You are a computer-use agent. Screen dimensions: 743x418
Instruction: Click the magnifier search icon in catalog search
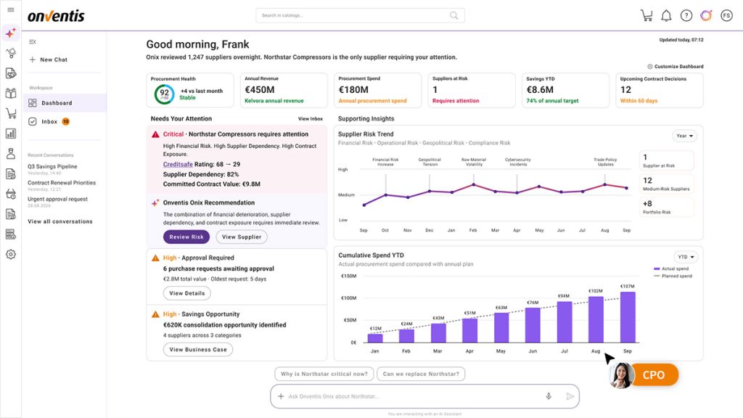(x=454, y=16)
